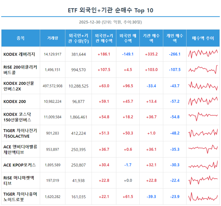Select the TIGER 차이나전기차SOLACTIVE name

pyautogui.click(x=20, y=133)
